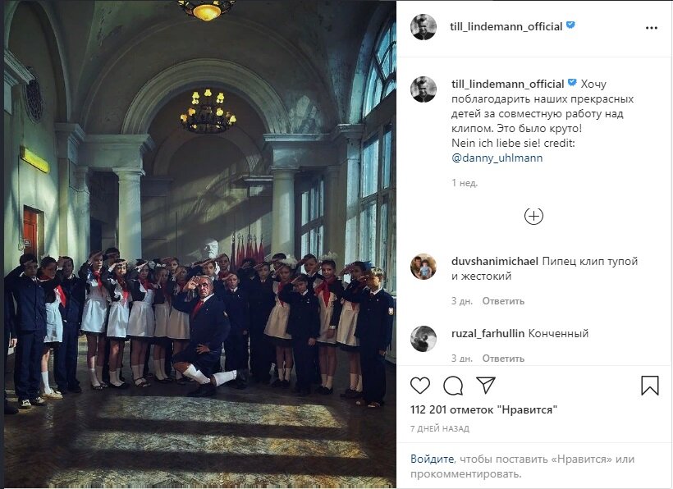Viewport: 673px width, 489px height.
Task: Open comments using speech bubble icon
Action: pyautogui.click(x=453, y=386)
